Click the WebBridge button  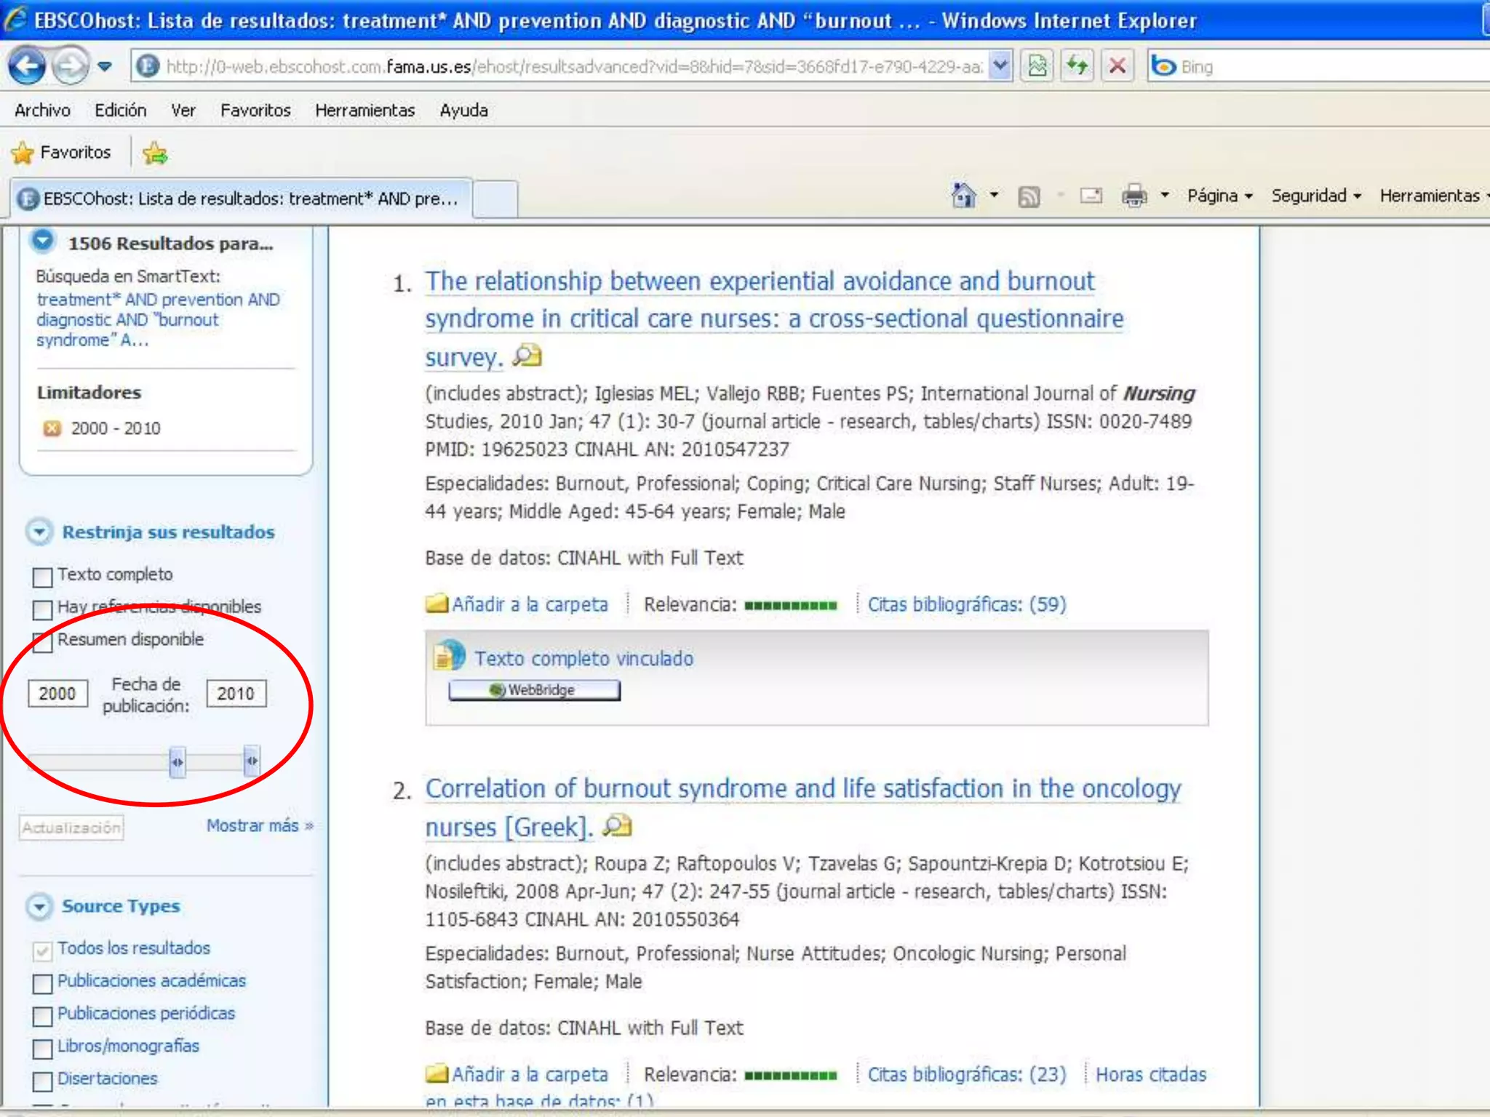[534, 690]
